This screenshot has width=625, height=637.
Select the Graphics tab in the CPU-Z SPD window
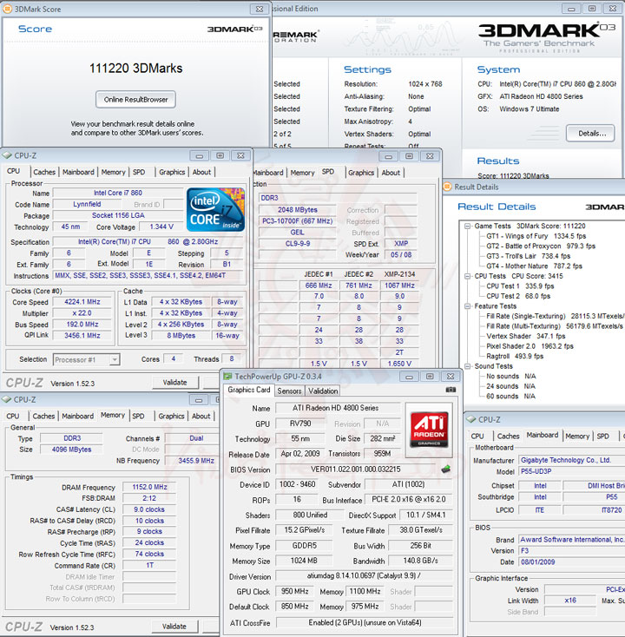click(x=361, y=173)
